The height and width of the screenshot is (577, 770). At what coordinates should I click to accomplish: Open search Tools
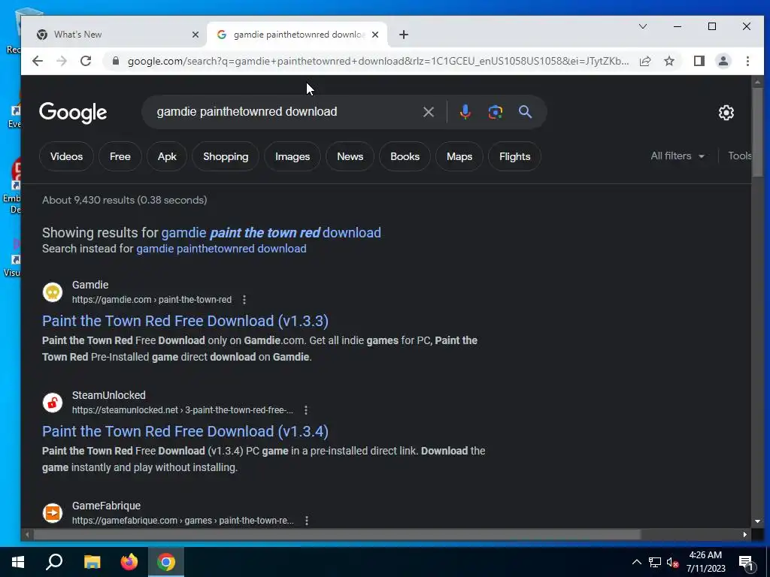(x=740, y=156)
